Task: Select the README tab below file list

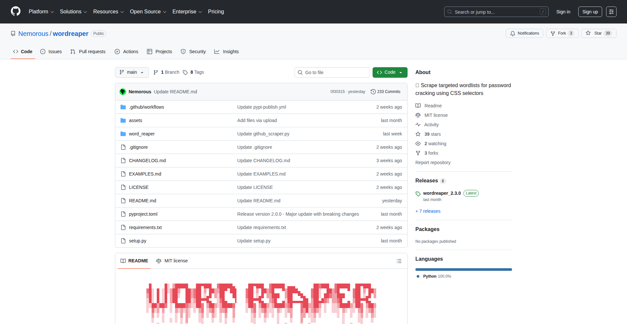Action: pyautogui.click(x=134, y=261)
